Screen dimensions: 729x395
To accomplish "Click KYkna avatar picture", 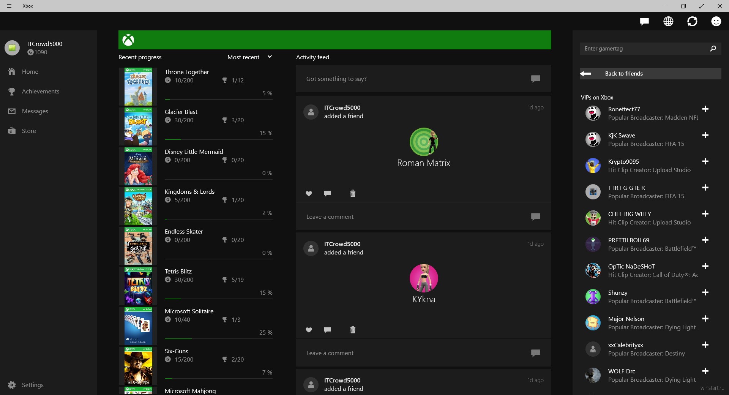I will (424, 278).
